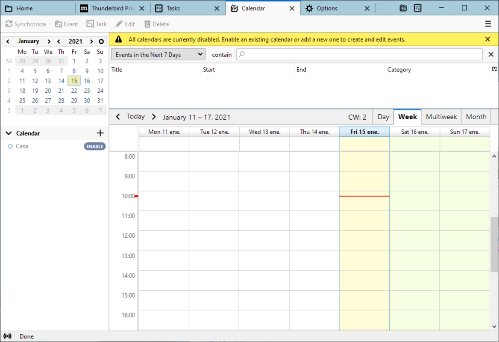This screenshot has height=342, width=499.
Task: Open tasks tab shortcut icon in tab bar
Action: click(x=418, y=8)
